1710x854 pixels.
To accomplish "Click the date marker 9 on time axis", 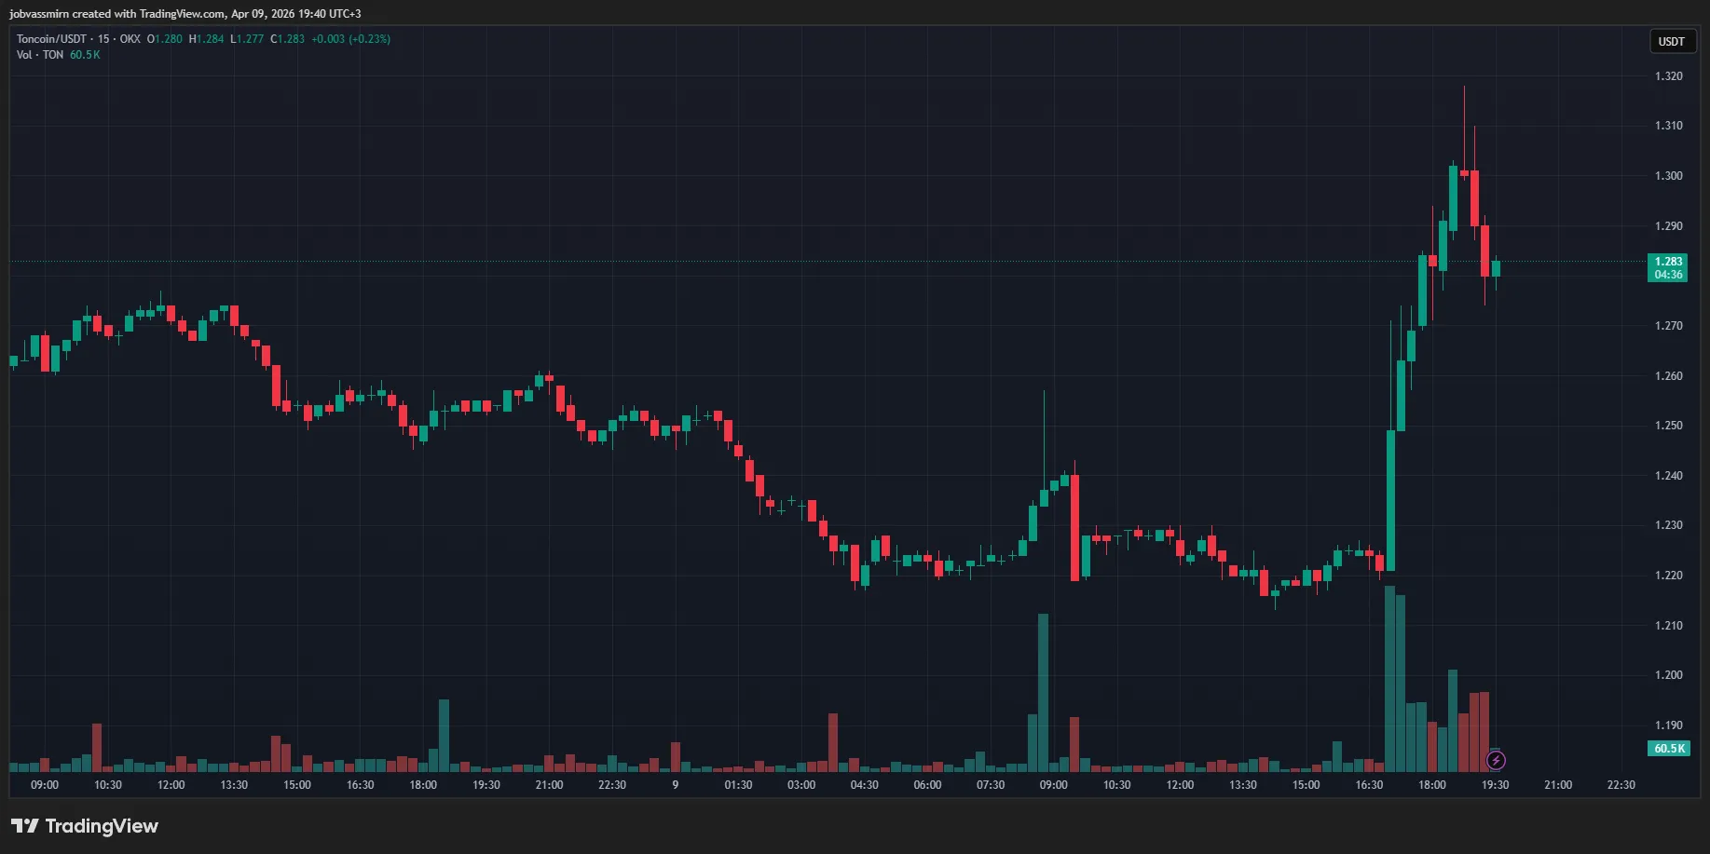I will click(676, 785).
